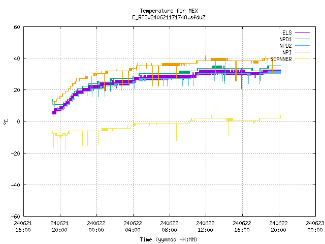Click the SCANNER legend label

click(x=281, y=59)
